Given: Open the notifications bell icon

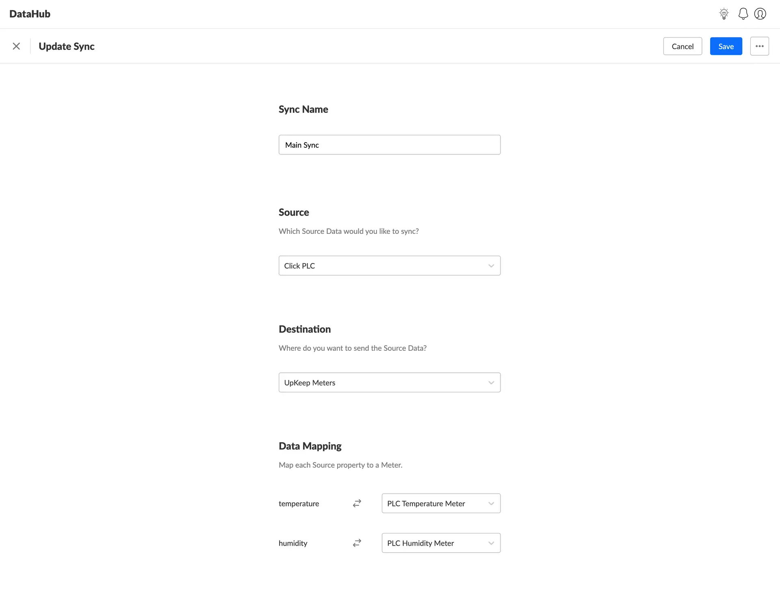Looking at the screenshot, I should (x=743, y=13).
